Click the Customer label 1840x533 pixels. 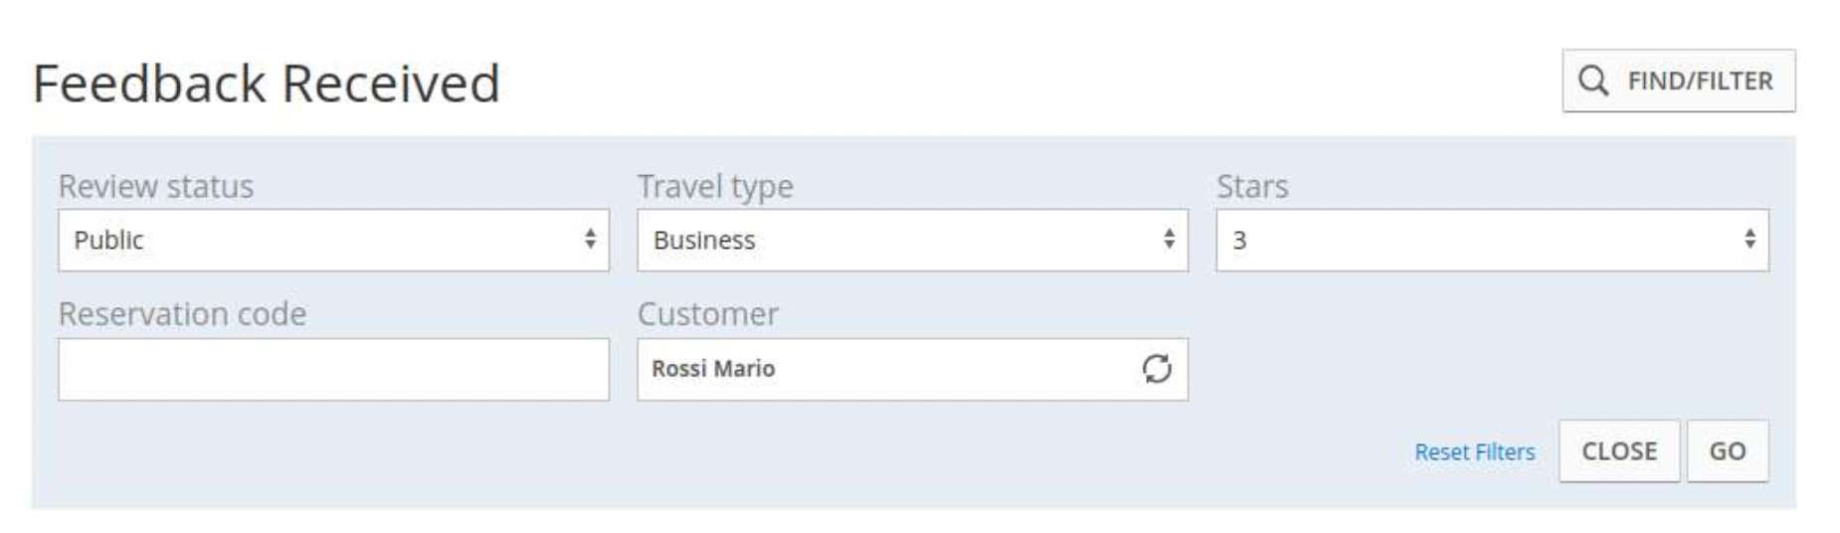point(708,314)
